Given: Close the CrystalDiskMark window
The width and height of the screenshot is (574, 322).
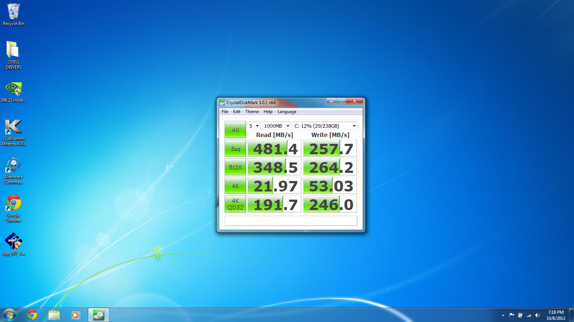Looking at the screenshot, I should (x=354, y=101).
